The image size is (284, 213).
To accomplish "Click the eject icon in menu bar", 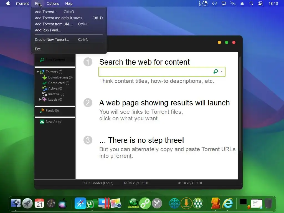I will point(242,3).
